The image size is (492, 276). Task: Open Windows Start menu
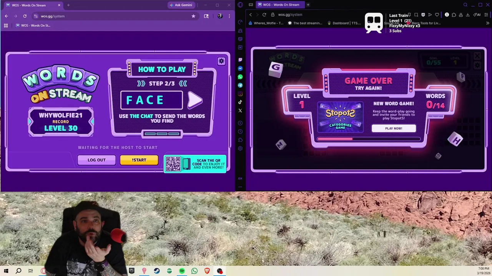coord(6,271)
